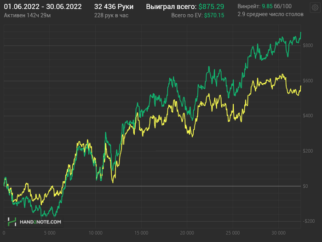Click the '$0' y-axis label
This screenshot has height=242, width=322.
coord(305,186)
